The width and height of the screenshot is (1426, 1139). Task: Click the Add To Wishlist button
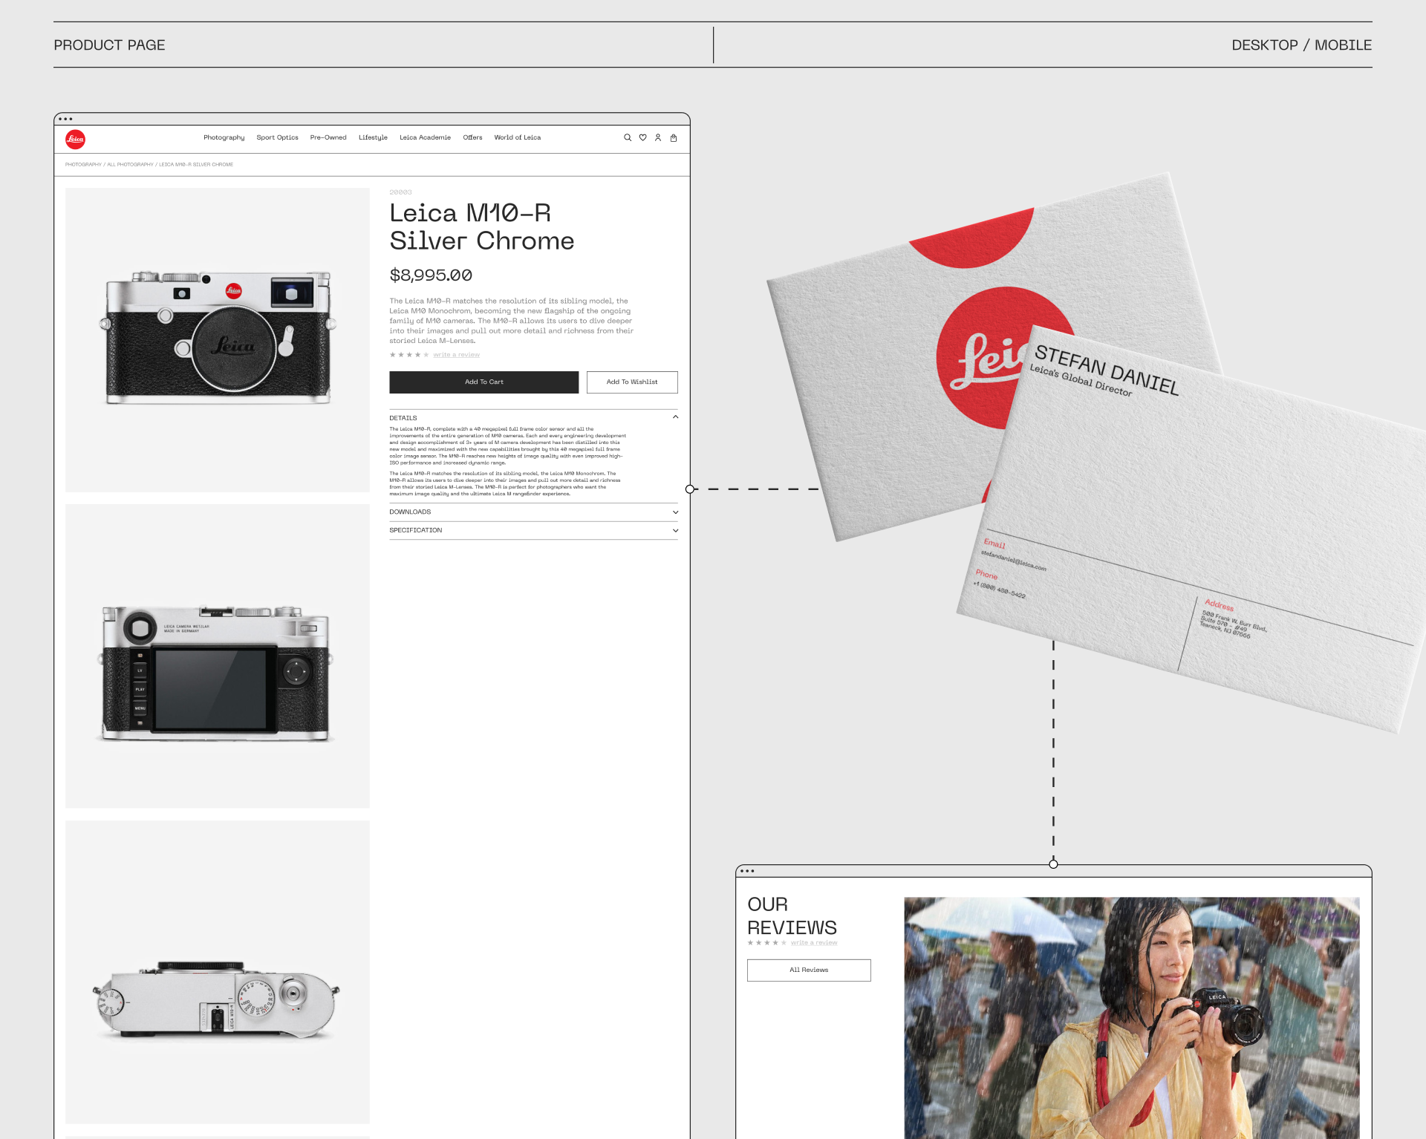click(x=631, y=382)
